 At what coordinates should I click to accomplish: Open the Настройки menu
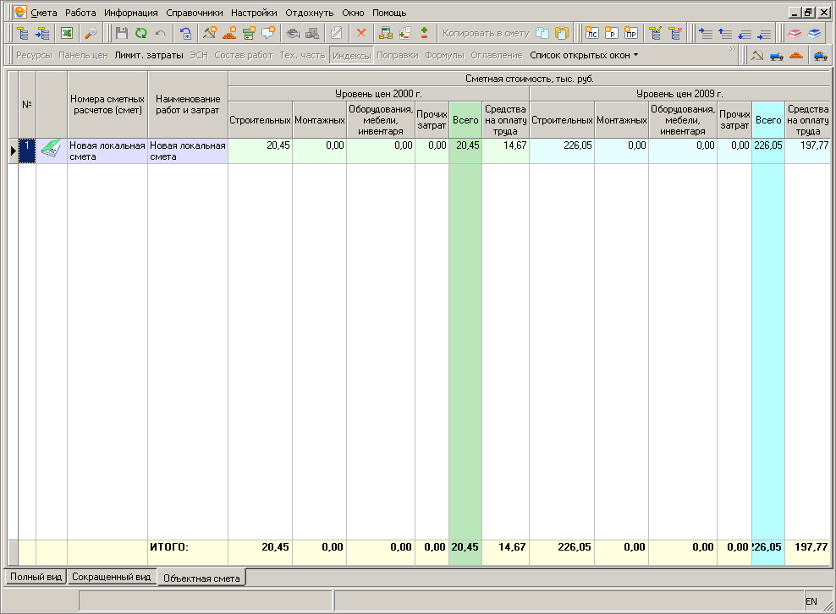click(x=254, y=13)
